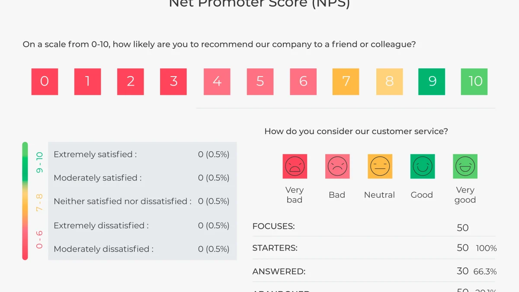
Task: Click the ANSWERED statistics row
Action: [x=374, y=271]
